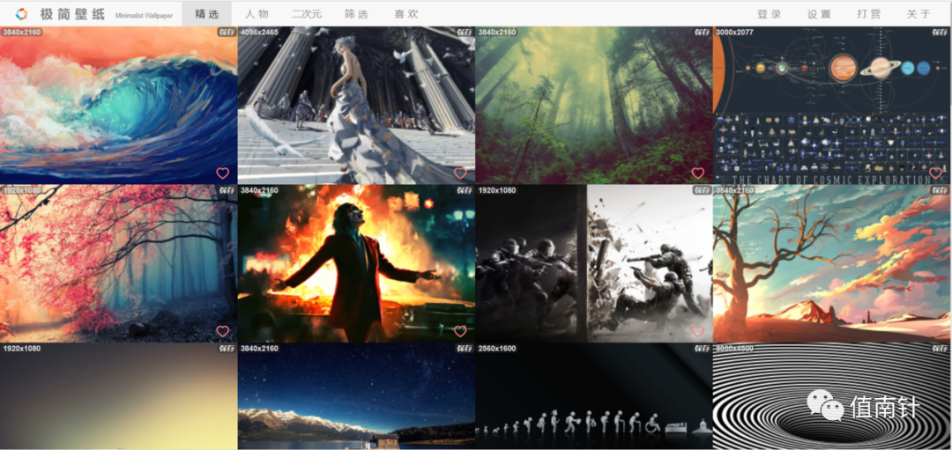Click 1920x1080 label on soldiers wallpaper
Image resolution: width=952 pixels, height=450 pixels.
click(497, 190)
